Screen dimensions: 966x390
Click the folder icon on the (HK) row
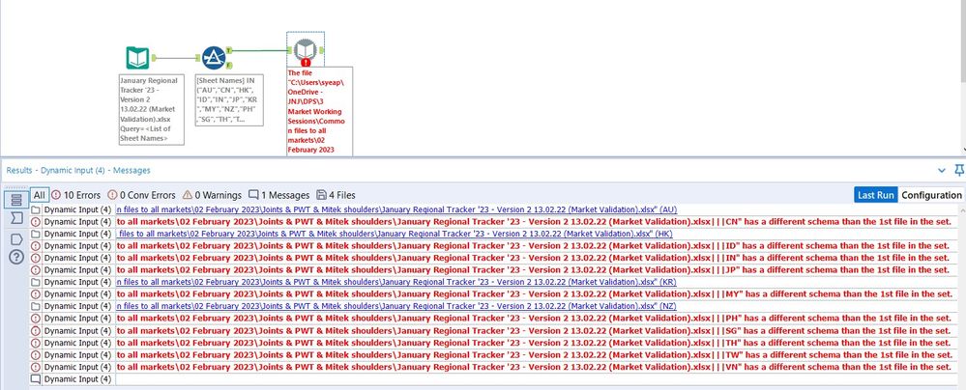[36, 234]
